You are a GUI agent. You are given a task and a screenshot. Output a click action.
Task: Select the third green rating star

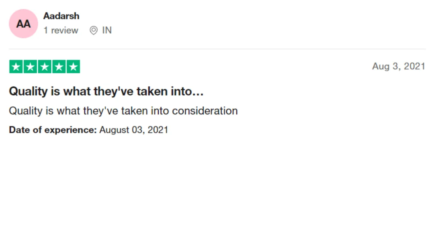(45, 67)
